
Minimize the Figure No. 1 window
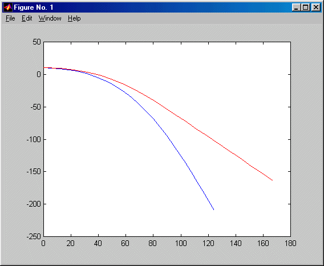(296, 7)
